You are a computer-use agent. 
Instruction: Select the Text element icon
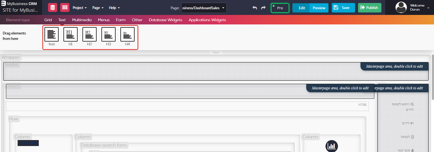(52, 34)
